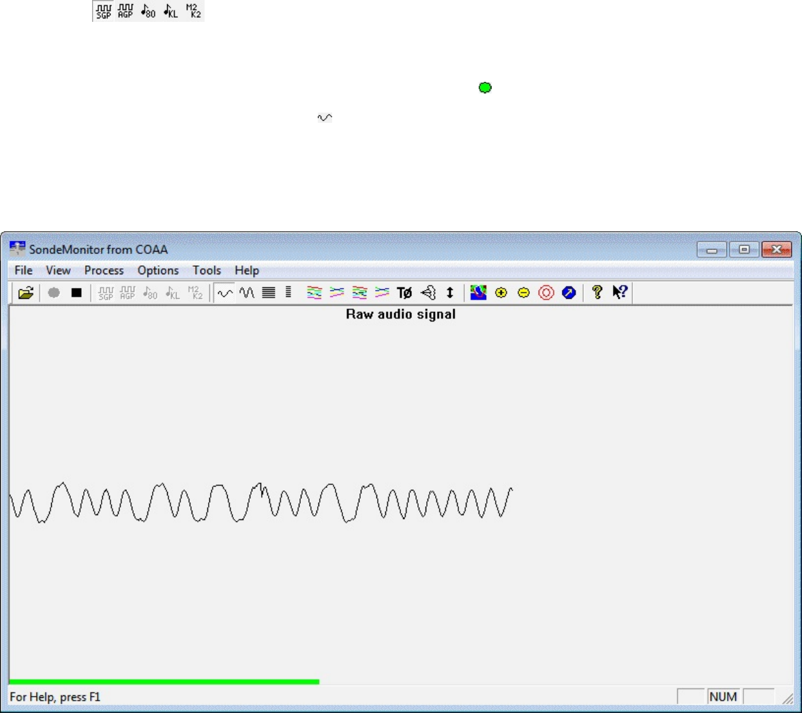Click the wind direction arrow icon
Image resolution: width=802 pixels, height=713 pixels.
(428, 293)
